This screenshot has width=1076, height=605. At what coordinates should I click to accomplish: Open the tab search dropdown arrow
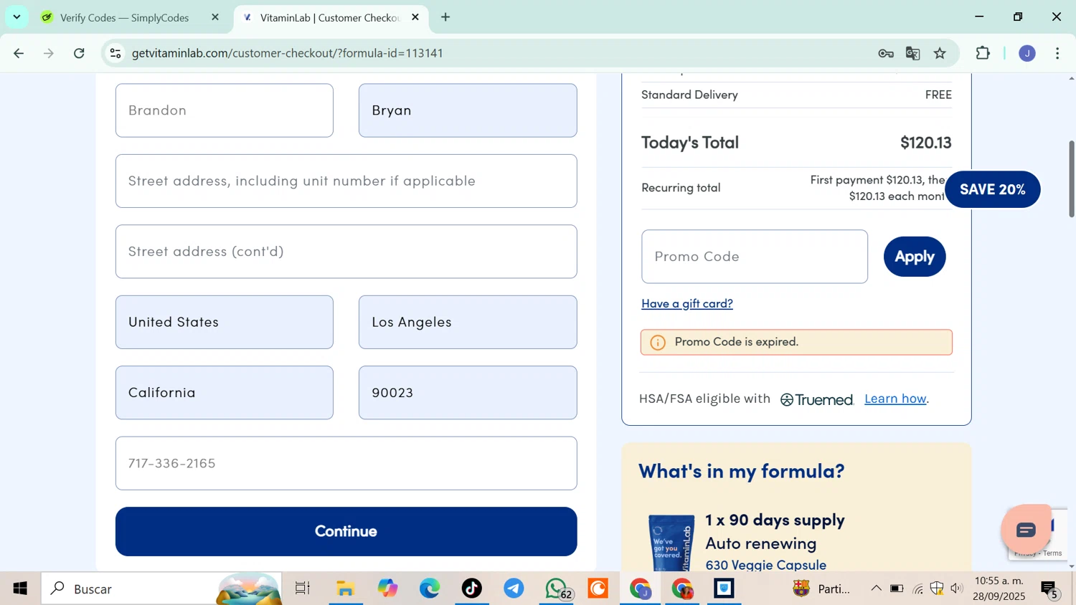click(x=16, y=17)
